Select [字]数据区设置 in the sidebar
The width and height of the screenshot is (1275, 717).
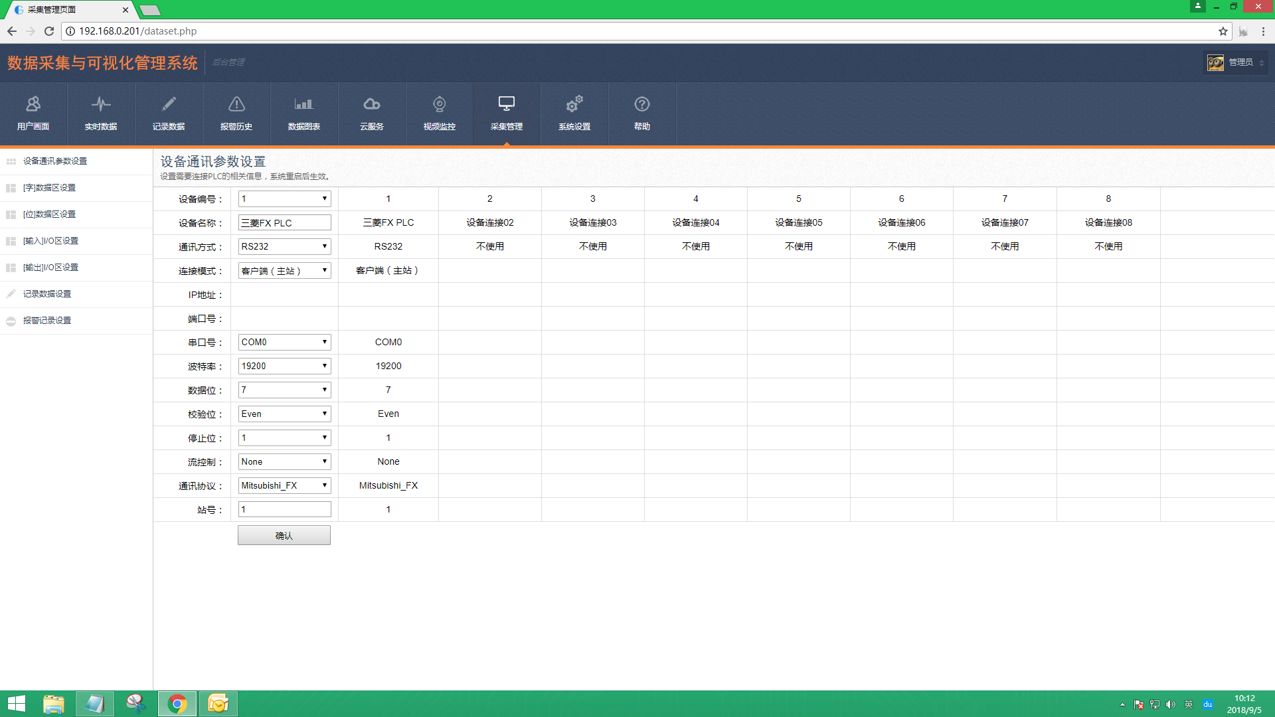pyautogui.click(x=50, y=188)
